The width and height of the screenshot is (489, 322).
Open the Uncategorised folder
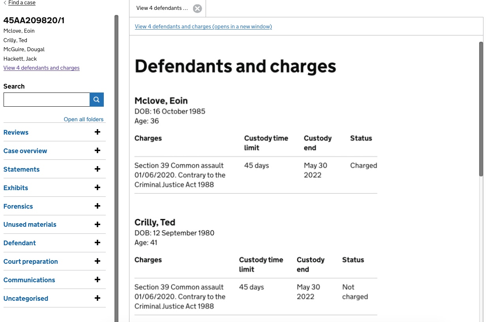(x=26, y=298)
